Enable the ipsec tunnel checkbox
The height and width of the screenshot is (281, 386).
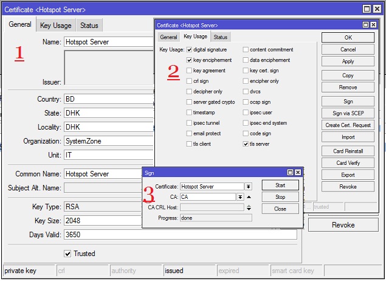(x=189, y=123)
